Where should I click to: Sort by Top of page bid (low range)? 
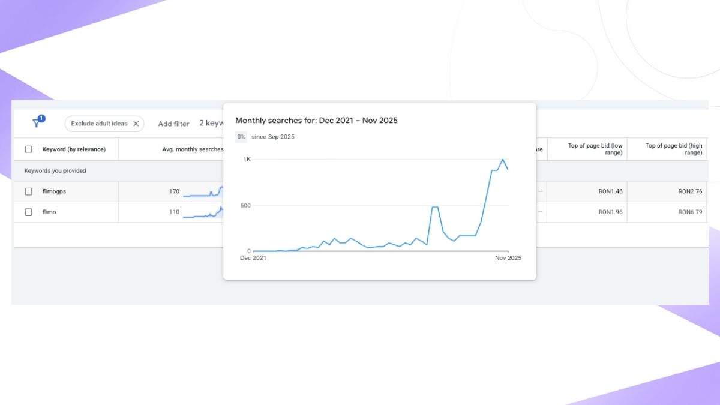595,149
